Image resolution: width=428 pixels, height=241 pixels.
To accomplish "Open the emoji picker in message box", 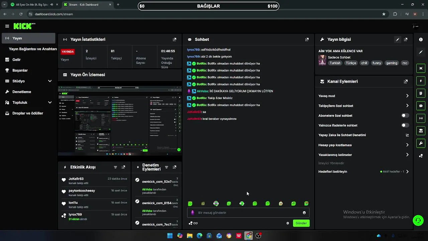I will [x=304, y=213].
